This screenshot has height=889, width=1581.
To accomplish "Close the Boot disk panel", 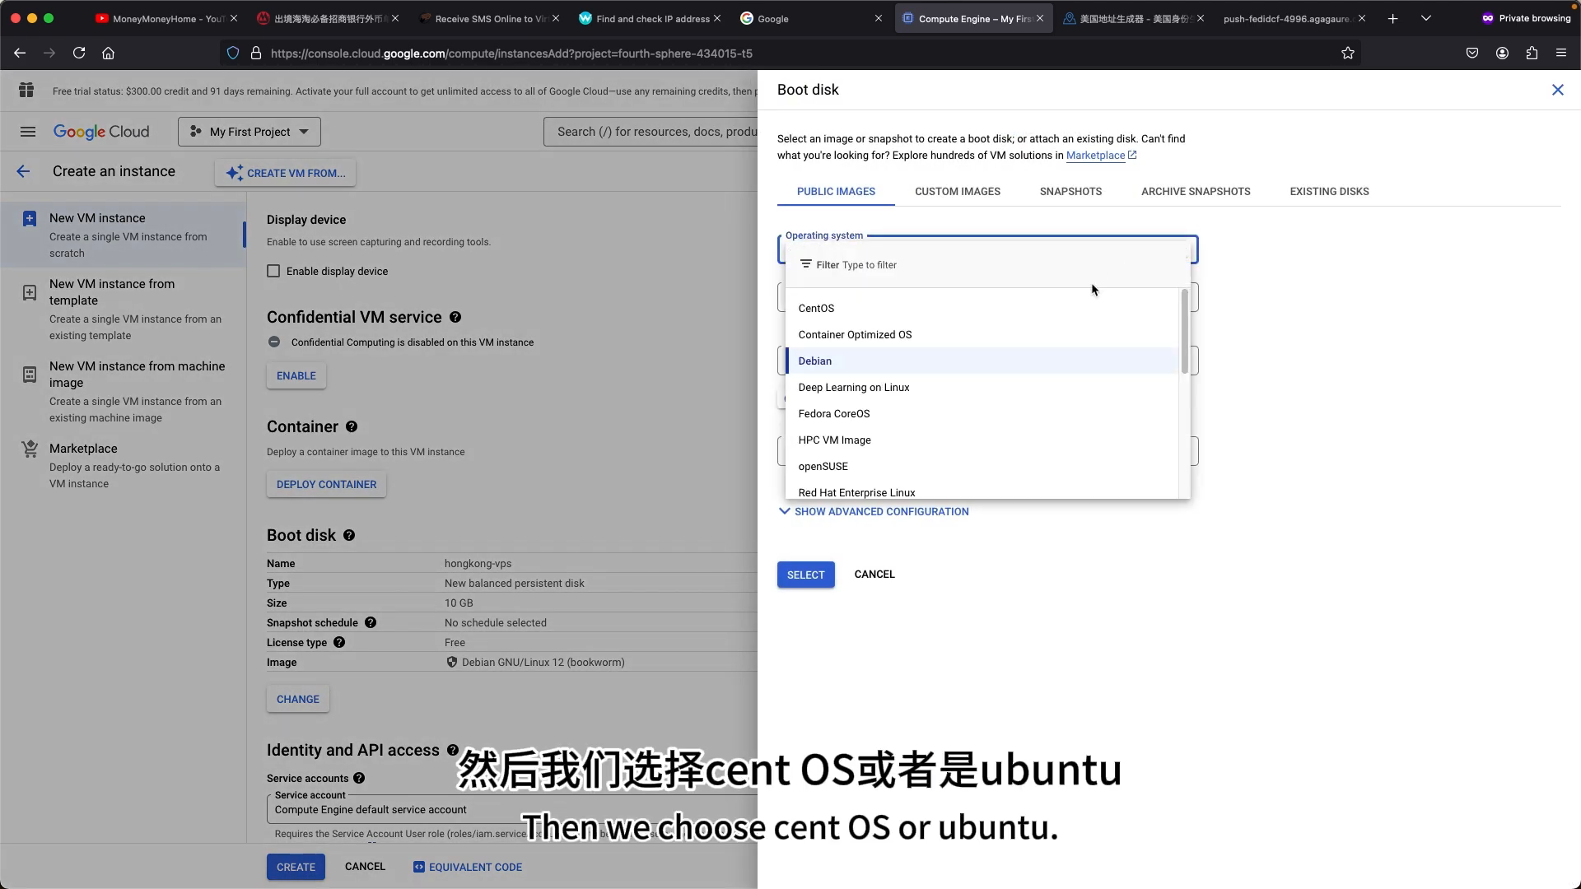I will coord(1557,90).
